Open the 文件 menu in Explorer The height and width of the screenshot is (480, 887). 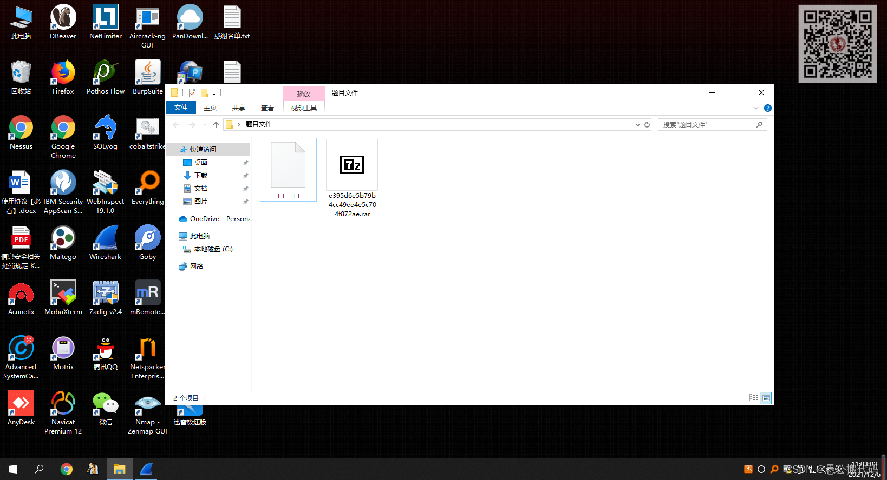pos(181,108)
